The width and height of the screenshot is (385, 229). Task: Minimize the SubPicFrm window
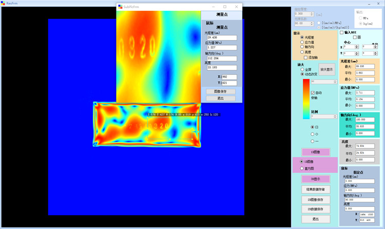(213, 7)
